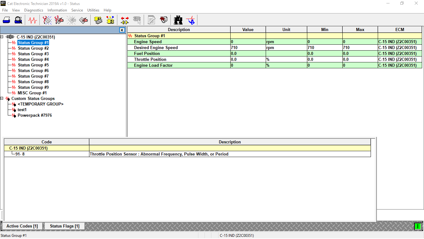Open the Utilities menu
The height and width of the screenshot is (239, 424).
(93, 10)
